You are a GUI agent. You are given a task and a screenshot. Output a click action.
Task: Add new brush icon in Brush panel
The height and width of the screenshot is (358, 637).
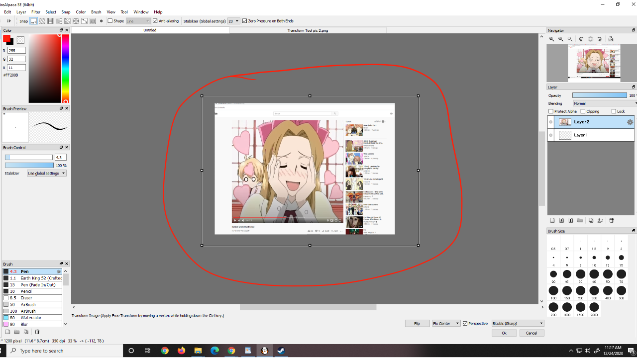[7, 332]
